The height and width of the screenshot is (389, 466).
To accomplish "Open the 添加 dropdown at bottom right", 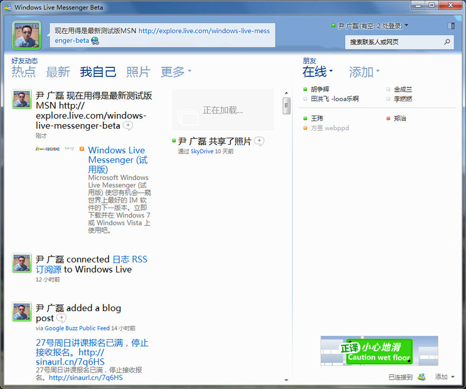I will pyautogui.click(x=445, y=377).
